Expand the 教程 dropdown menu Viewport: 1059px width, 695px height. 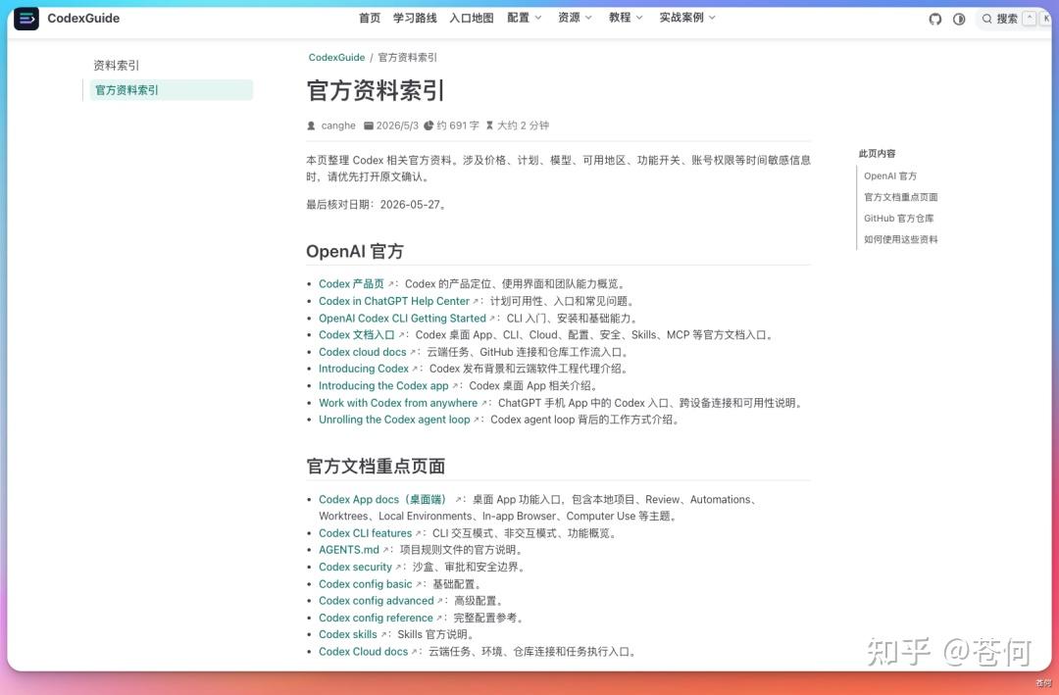[x=626, y=18]
